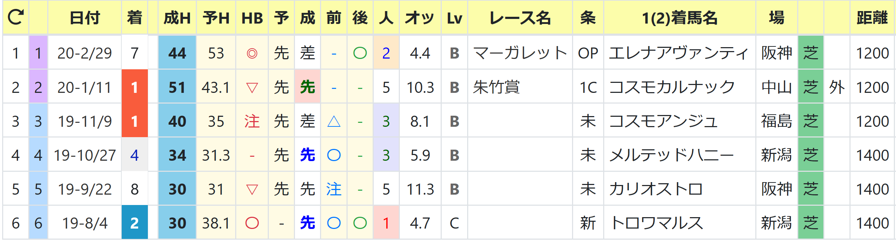Screen dimensions: 896x240
Task: Sort by the 成H column header
Action: [x=177, y=17]
